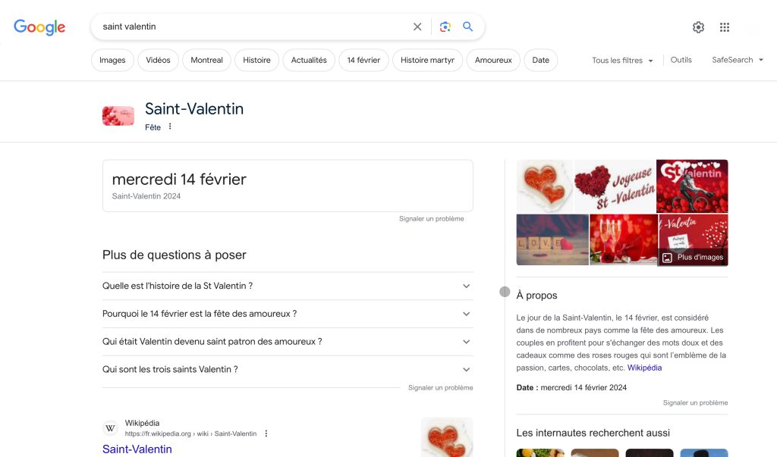
Task: Clear the search box with the X icon
Action: pyautogui.click(x=417, y=27)
